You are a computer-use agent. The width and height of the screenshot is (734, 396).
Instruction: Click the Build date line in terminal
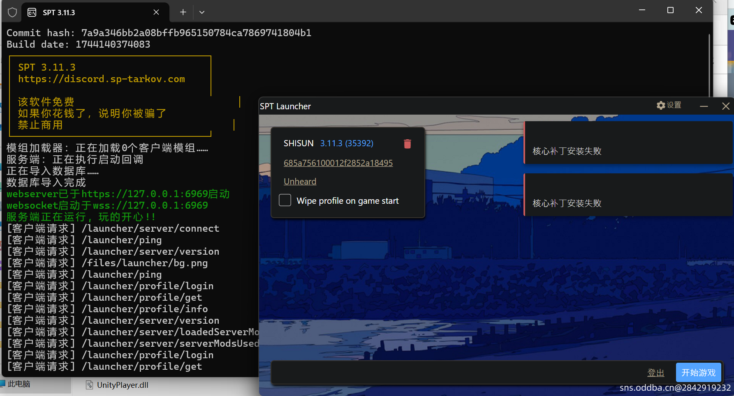click(x=79, y=44)
